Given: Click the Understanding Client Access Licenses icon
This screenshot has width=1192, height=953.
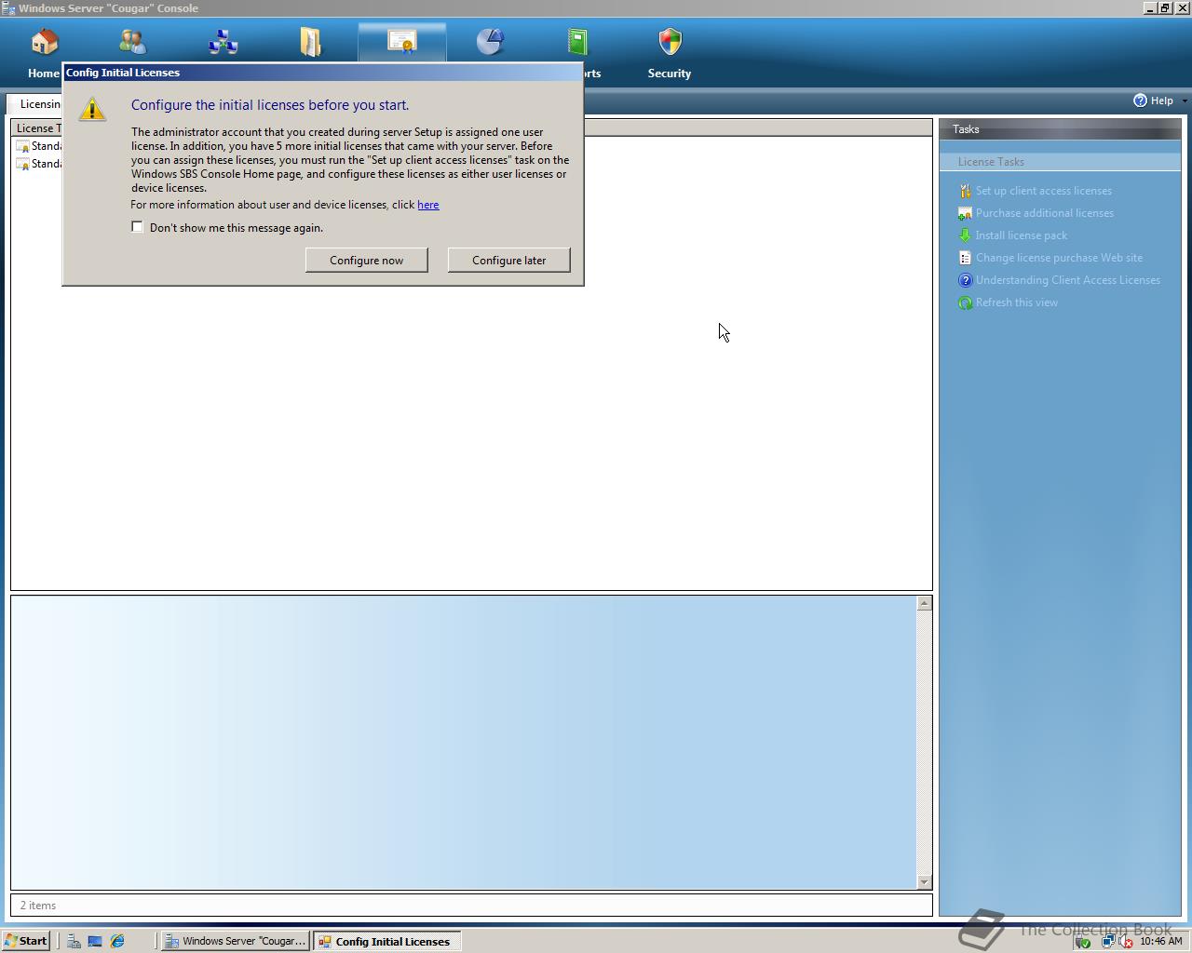Looking at the screenshot, I should (x=965, y=280).
